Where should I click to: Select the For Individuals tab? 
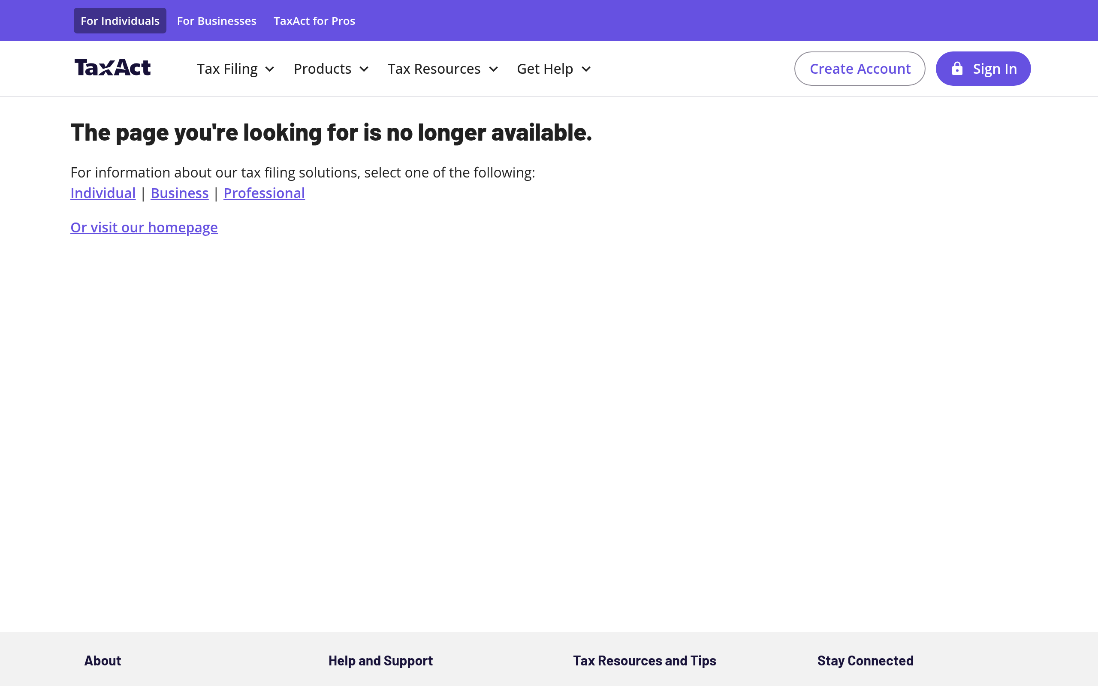coord(120,21)
